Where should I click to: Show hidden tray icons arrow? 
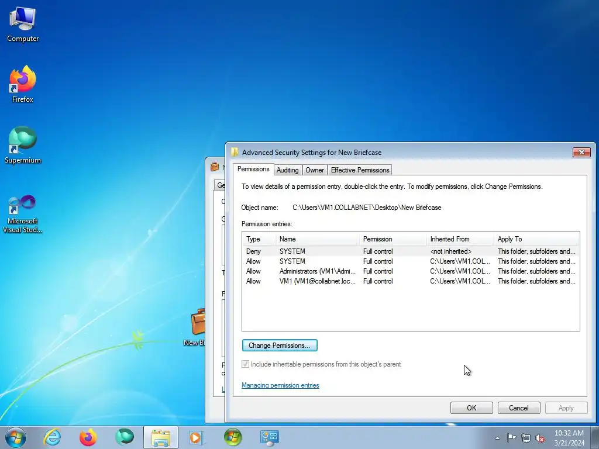497,438
